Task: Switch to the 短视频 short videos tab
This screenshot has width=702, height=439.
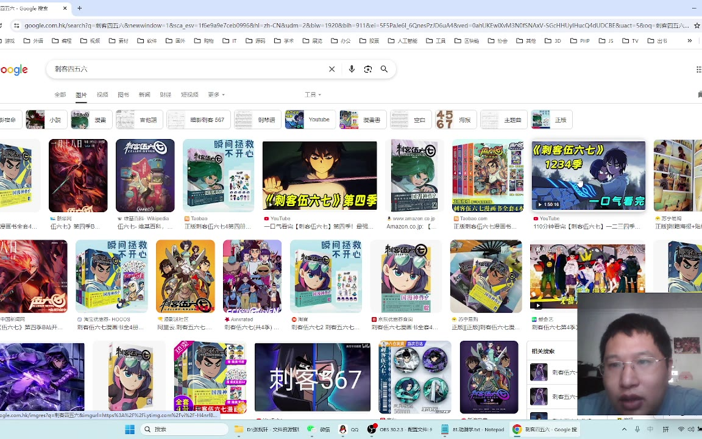Action: (x=190, y=95)
